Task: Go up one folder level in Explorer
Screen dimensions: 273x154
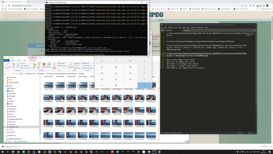Action: (13, 74)
